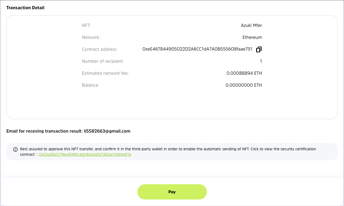Click the 0.00000000 ETH balance value
The image size is (344, 206).
[244, 85]
